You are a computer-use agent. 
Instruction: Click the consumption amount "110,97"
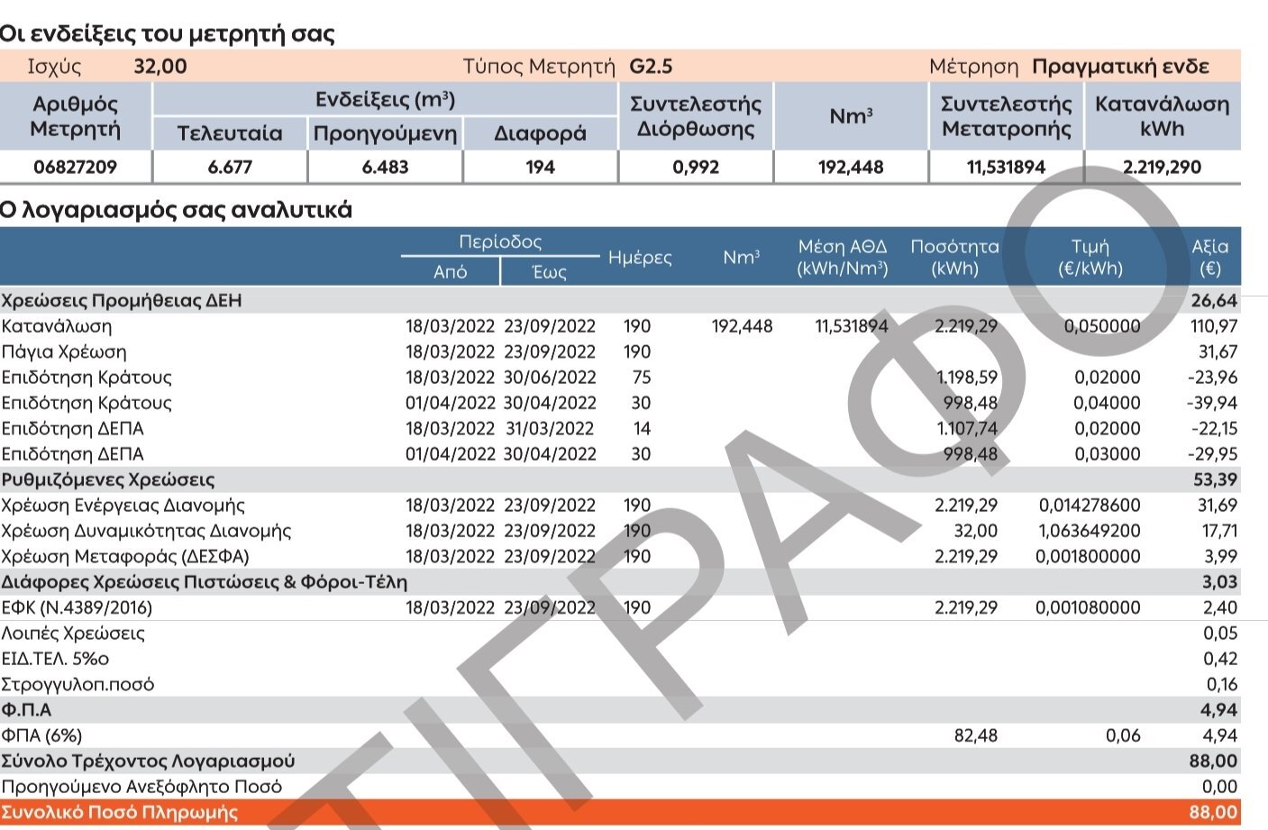click(1214, 326)
